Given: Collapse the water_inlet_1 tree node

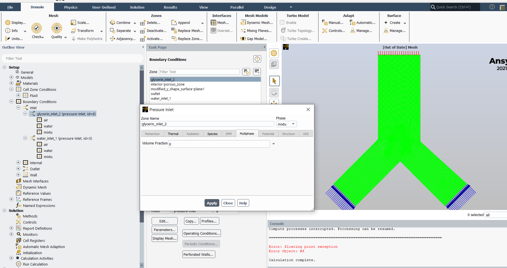Looking at the screenshot, I should [25, 138].
